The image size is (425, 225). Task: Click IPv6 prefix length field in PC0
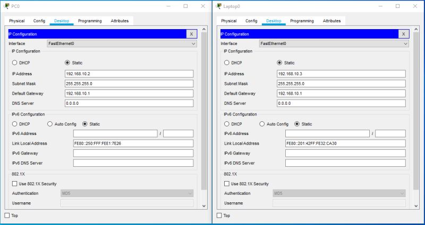pyautogui.click(x=178, y=133)
